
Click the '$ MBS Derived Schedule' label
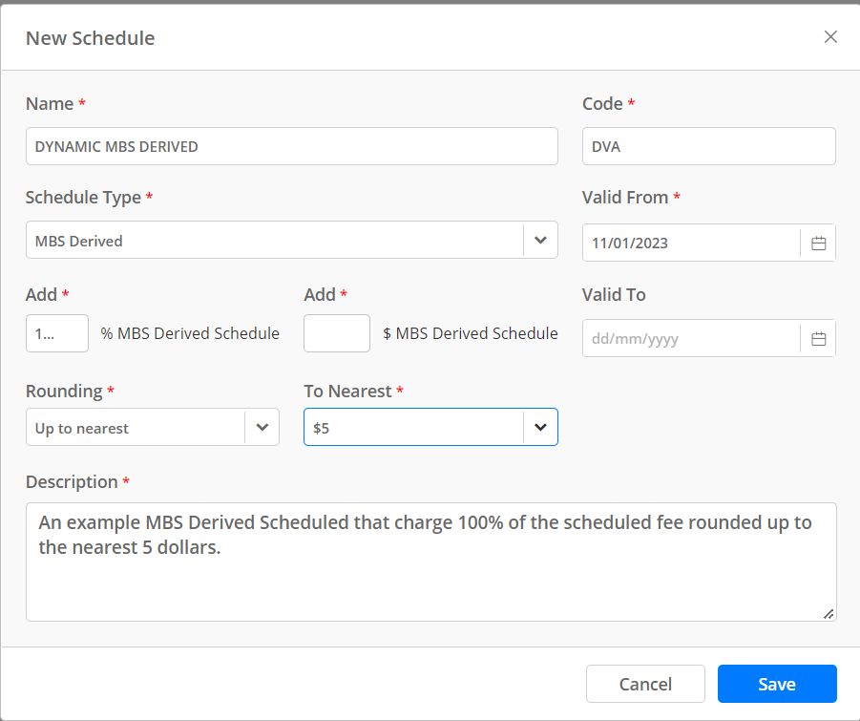pyautogui.click(x=470, y=333)
